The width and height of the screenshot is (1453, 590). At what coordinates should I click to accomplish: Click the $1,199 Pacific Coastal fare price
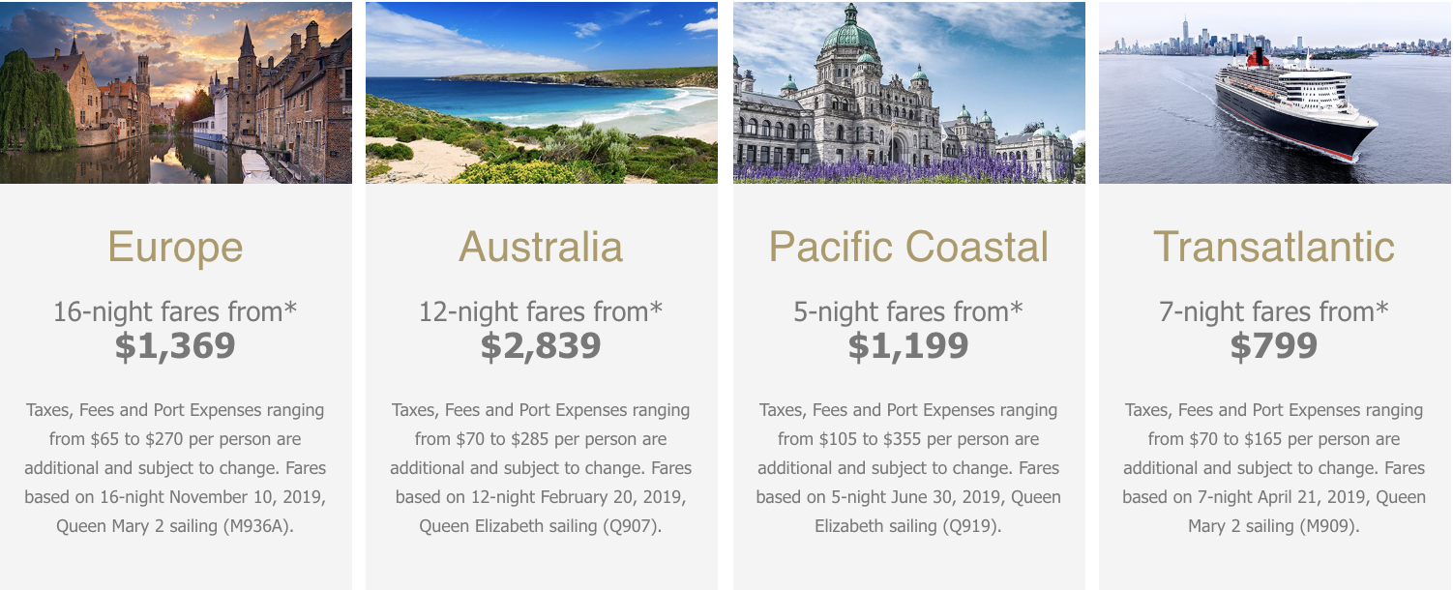tap(908, 346)
